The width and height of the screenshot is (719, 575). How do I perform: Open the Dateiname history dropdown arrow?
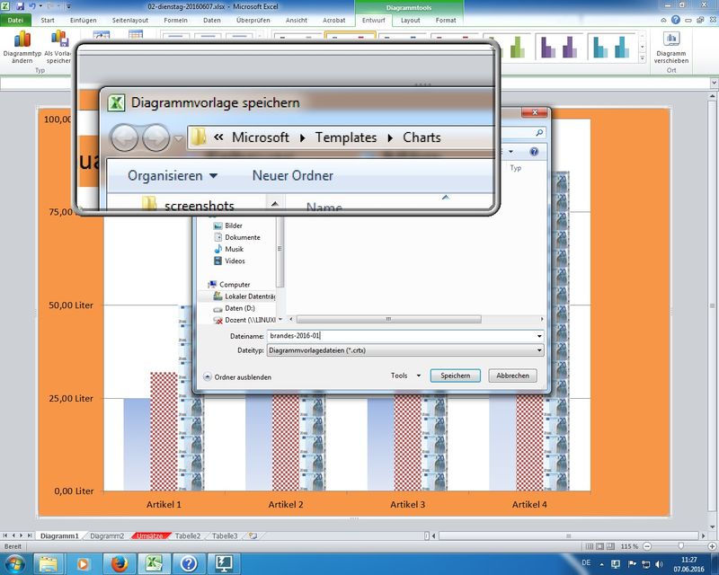[538, 335]
